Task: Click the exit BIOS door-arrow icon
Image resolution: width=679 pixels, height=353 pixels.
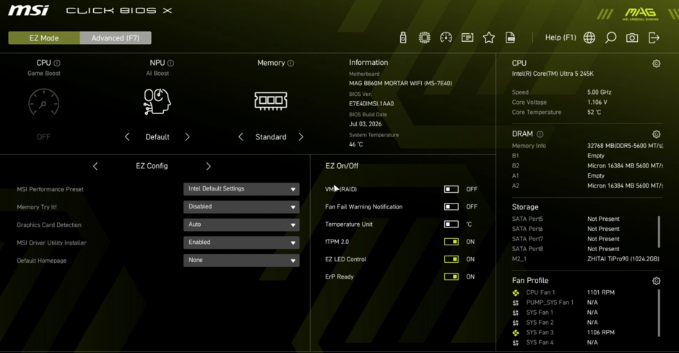Action: pos(654,38)
